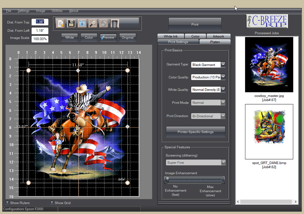This screenshot has width=304, height=214.
Task: Select the cowboy_master.jpg job thumbnail
Action: pyautogui.click(x=269, y=65)
